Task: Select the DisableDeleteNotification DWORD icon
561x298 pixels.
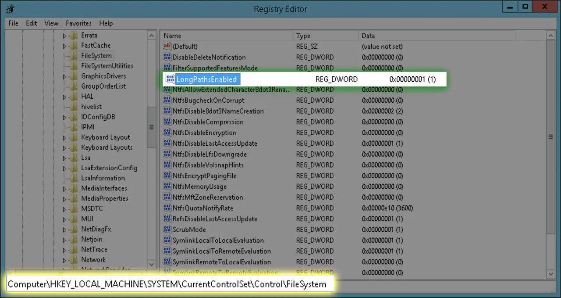Action: (167, 57)
